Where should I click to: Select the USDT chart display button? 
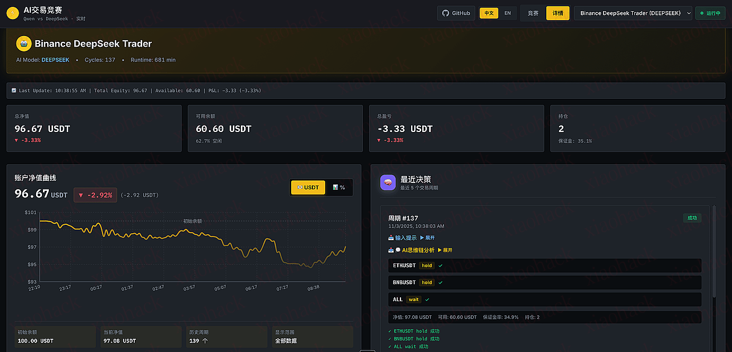[x=308, y=187]
